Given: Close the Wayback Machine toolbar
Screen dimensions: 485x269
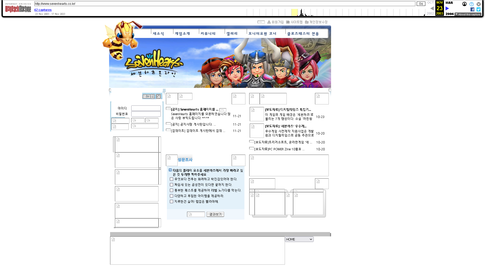Looking at the screenshot, I should point(479,4).
